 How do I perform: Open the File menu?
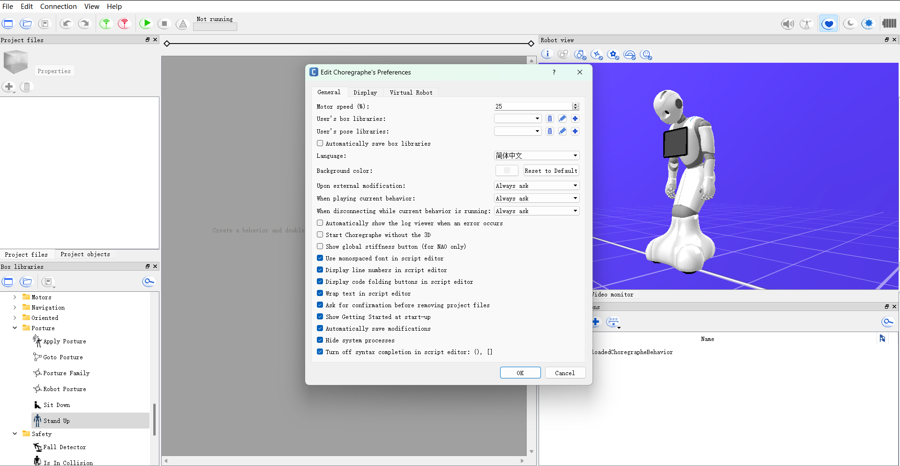(x=8, y=6)
